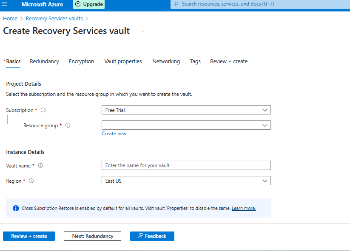This screenshot has width=350, height=251.
Task: Switch to the Encryption tab
Action: point(81,61)
